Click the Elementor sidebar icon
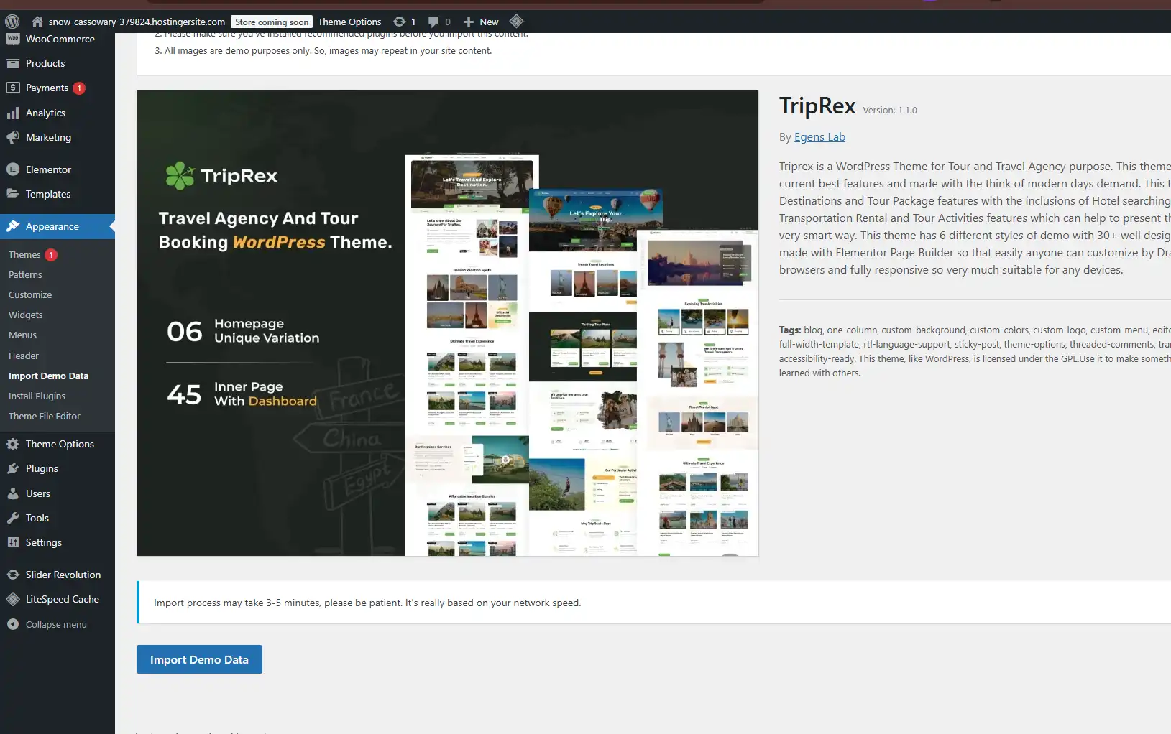This screenshot has height=734, width=1171. (13, 169)
